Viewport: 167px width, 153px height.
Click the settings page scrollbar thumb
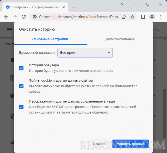(164, 114)
